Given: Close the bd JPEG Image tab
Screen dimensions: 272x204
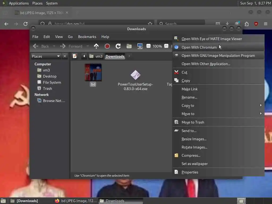Looking at the screenshot, I should pos(67,13).
